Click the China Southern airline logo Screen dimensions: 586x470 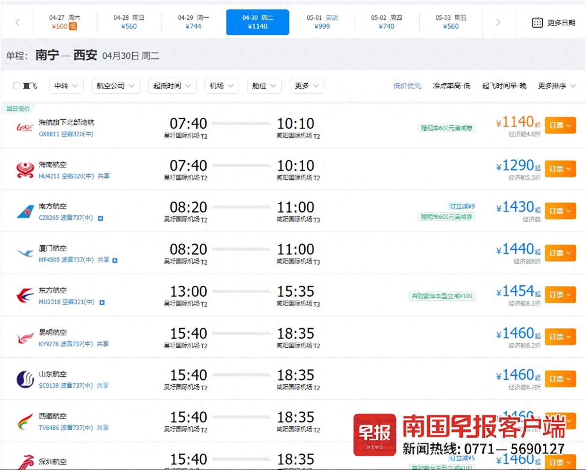click(25, 211)
